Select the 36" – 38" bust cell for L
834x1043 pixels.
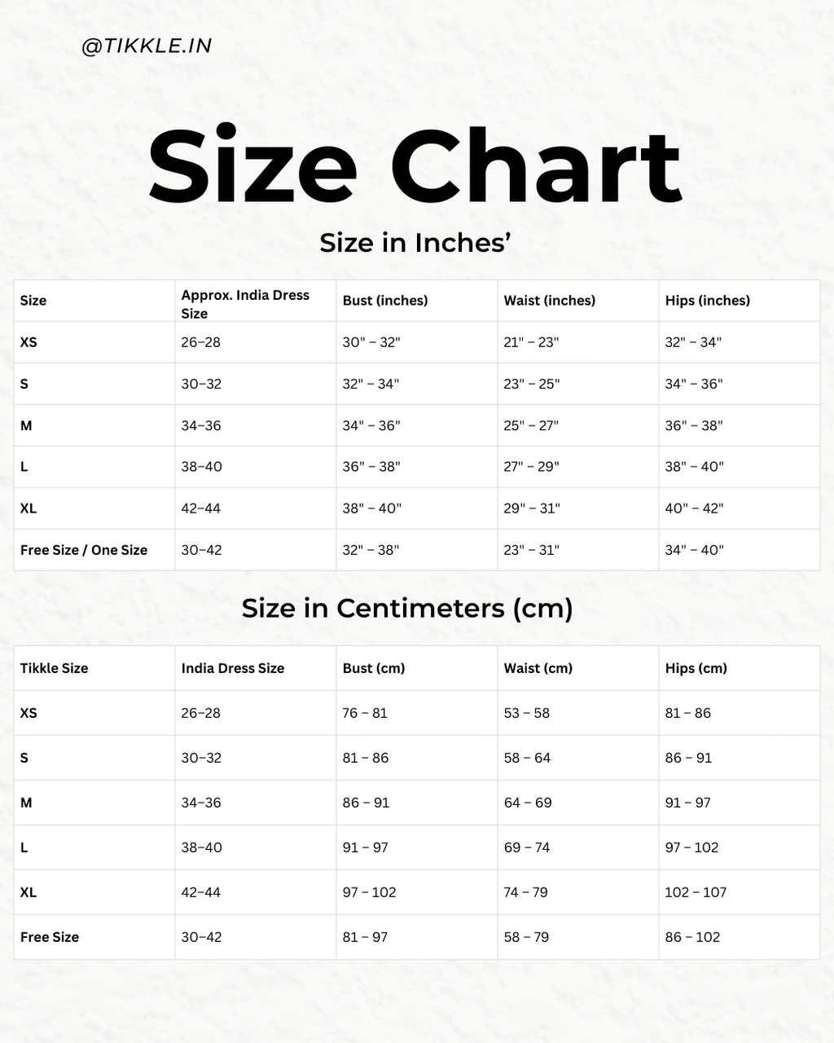[371, 467]
